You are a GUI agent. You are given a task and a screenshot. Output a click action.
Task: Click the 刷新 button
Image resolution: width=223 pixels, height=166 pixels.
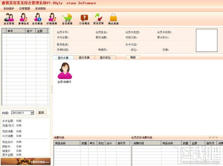tap(133, 57)
